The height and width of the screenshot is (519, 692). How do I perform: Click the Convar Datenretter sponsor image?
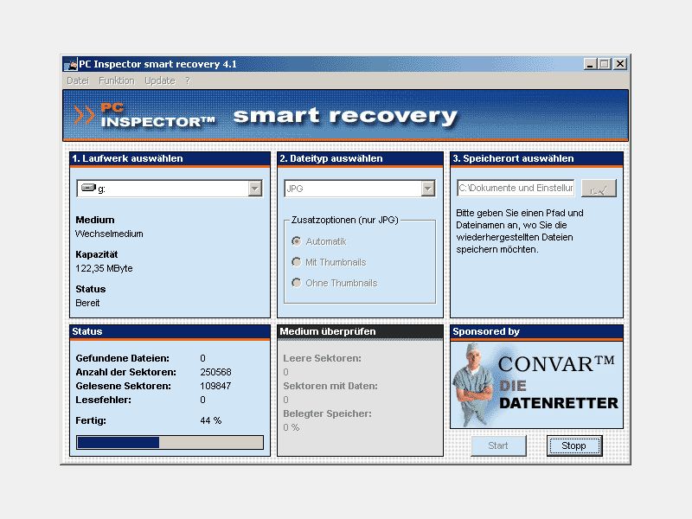tap(536, 385)
